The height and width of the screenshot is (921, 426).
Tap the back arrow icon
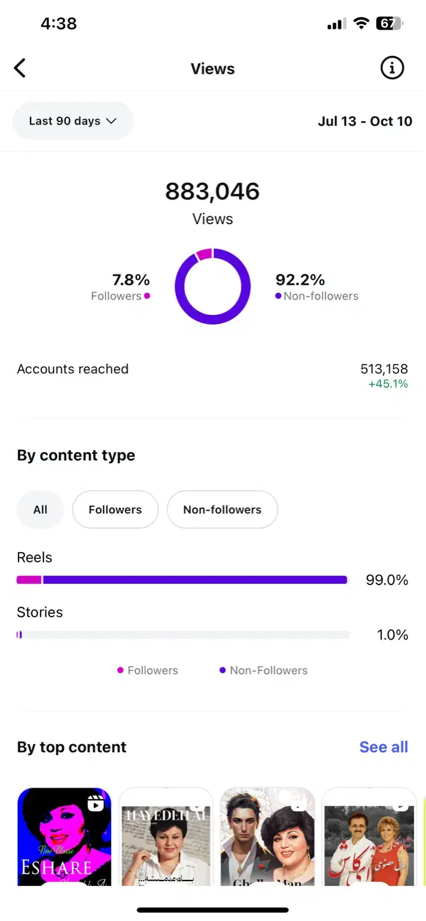pyautogui.click(x=20, y=68)
